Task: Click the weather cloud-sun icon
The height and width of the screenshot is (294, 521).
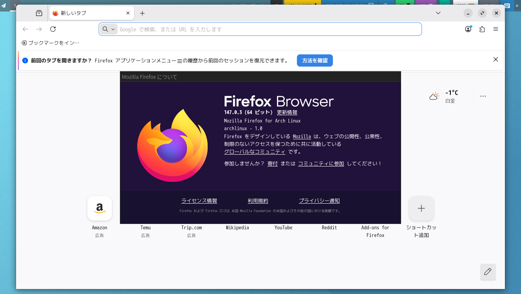Action: [x=434, y=96]
